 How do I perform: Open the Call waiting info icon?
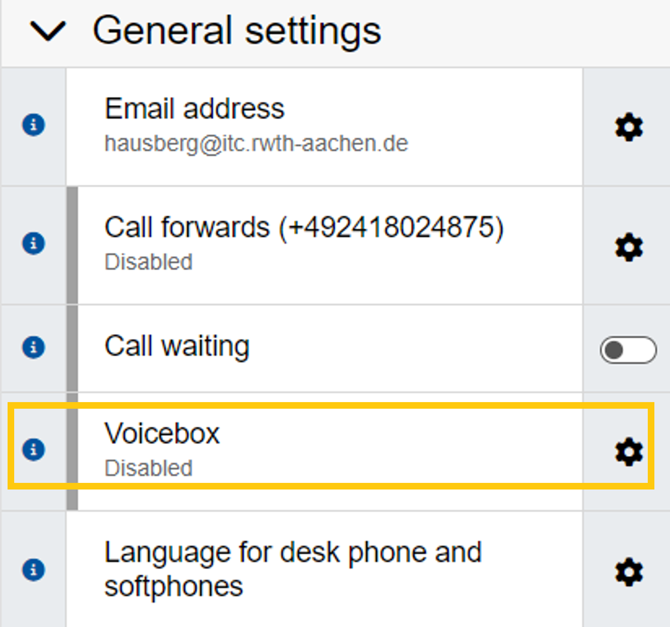pos(34,347)
